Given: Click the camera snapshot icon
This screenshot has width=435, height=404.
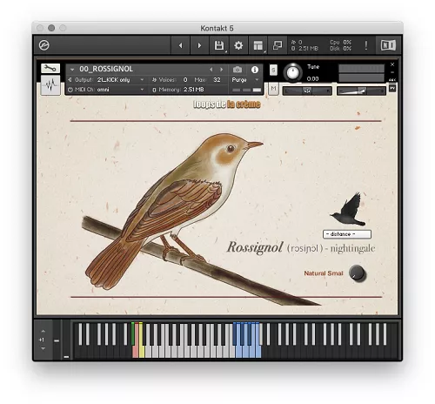Looking at the screenshot, I should (x=238, y=70).
